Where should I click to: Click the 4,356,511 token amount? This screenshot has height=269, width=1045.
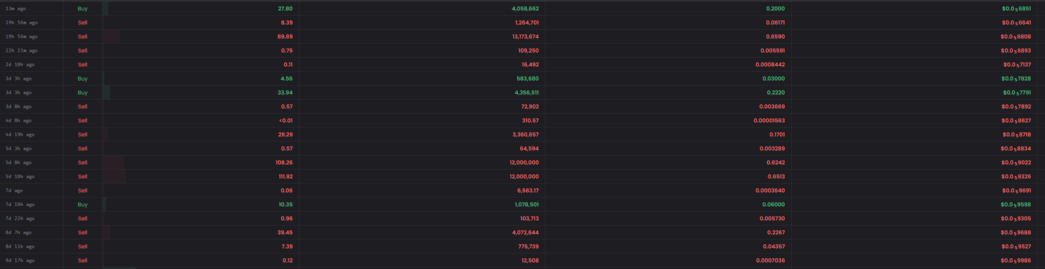point(527,93)
